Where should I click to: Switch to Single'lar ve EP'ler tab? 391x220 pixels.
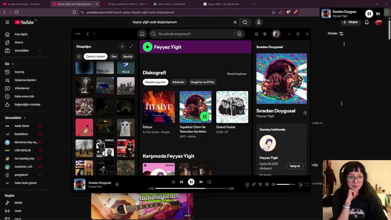(203, 82)
